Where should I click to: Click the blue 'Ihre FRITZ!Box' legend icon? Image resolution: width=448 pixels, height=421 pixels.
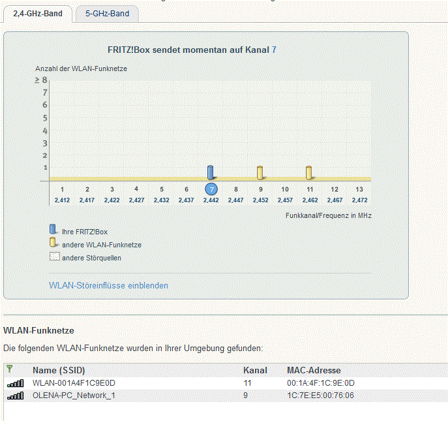coord(53,229)
